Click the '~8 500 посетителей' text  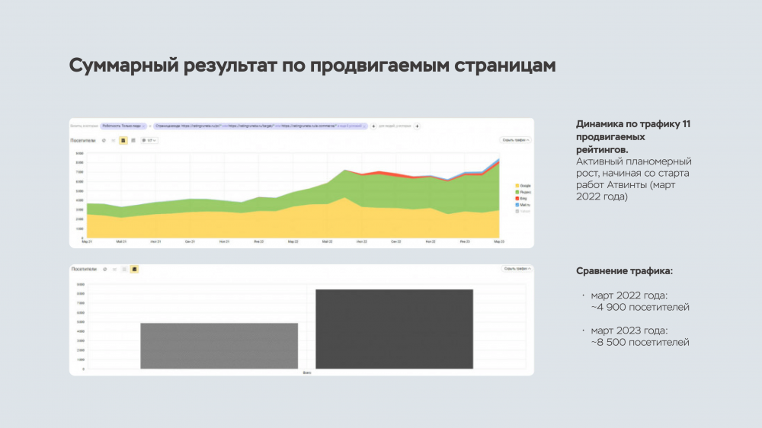click(x=640, y=342)
